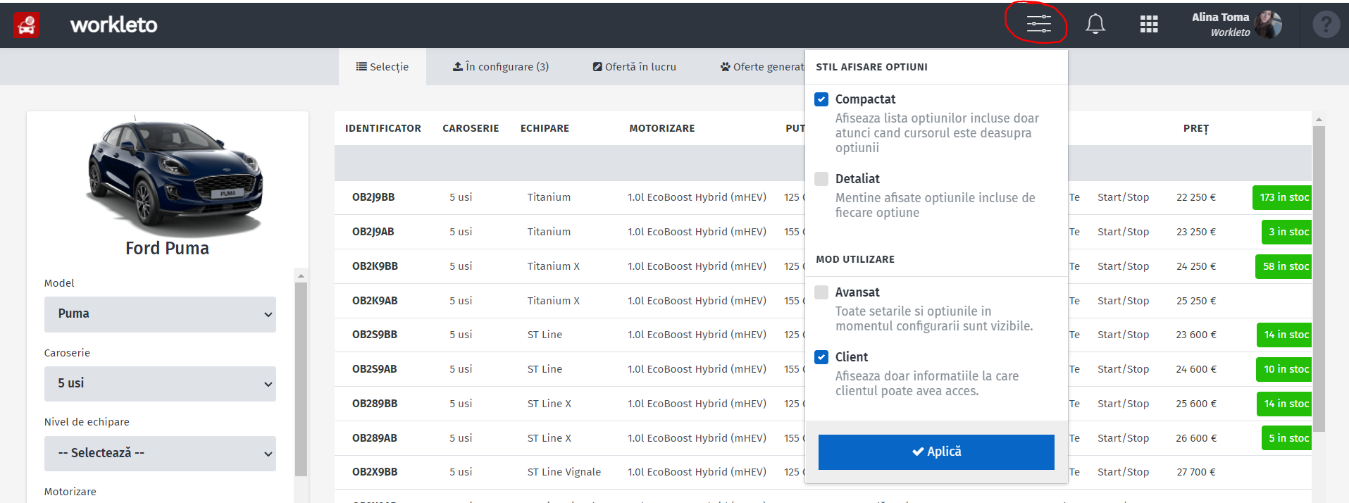Select row identifier OB2K9BB

pos(375,266)
